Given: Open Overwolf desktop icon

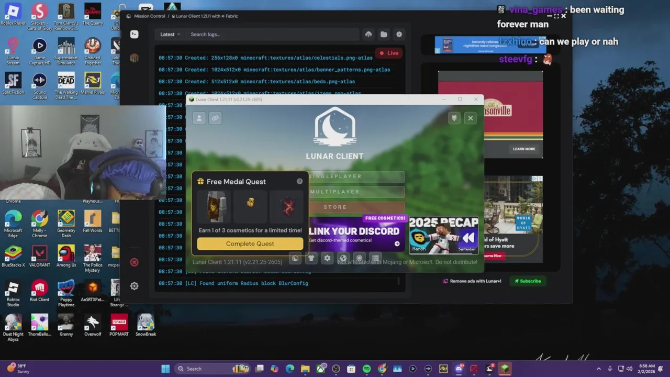Looking at the screenshot, I should point(93,325).
